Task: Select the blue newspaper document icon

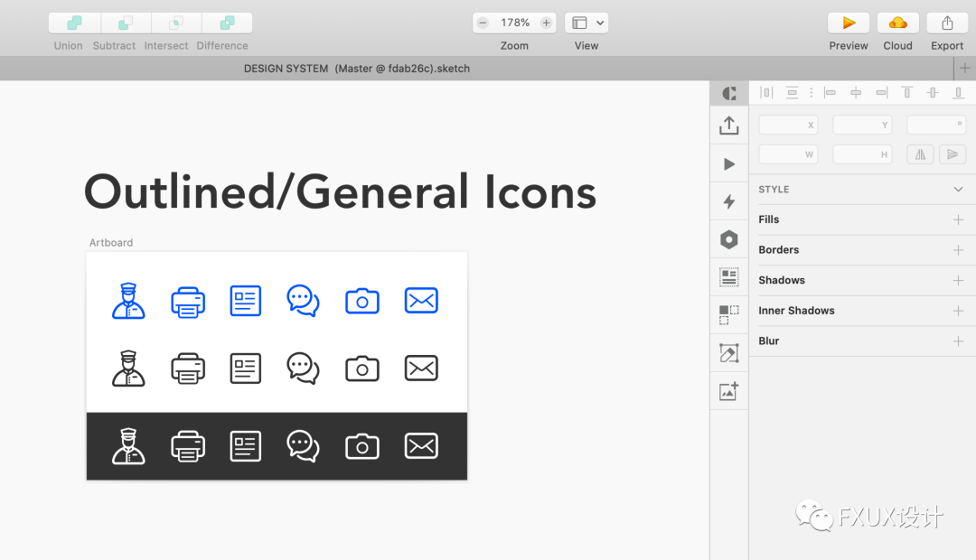Action: click(245, 301)
